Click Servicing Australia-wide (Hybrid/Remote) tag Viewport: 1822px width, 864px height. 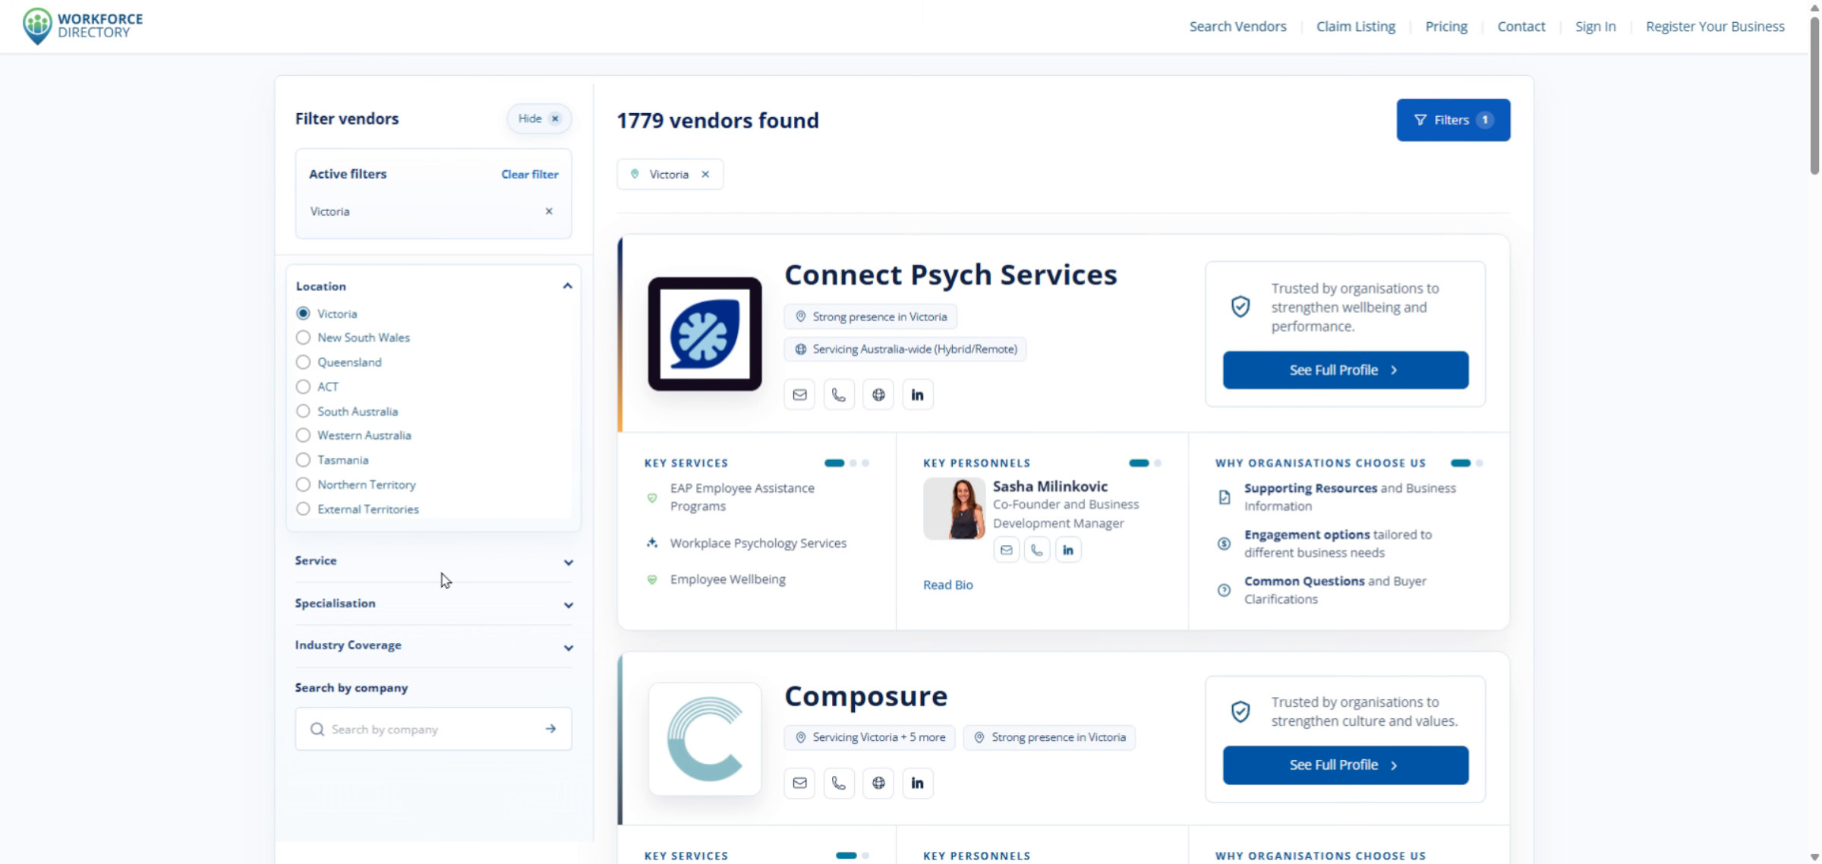pos(906,349)
